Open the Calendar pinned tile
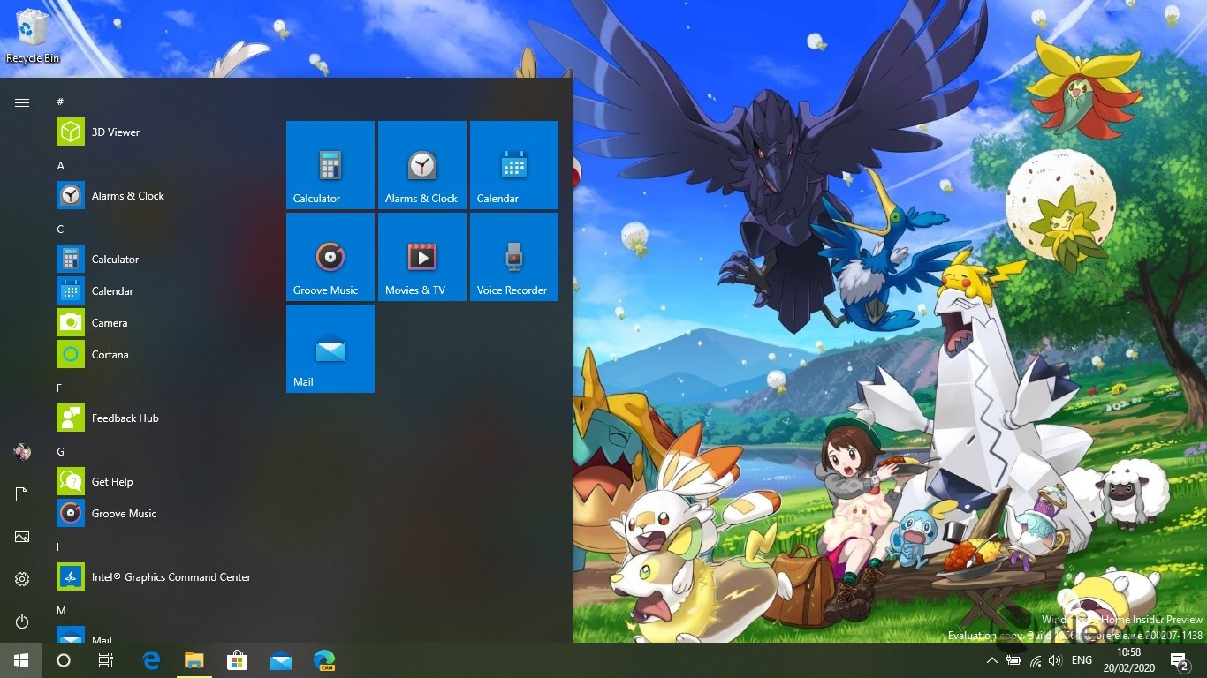Screen dimensions: 1207x678 click(x=514, y=165)
